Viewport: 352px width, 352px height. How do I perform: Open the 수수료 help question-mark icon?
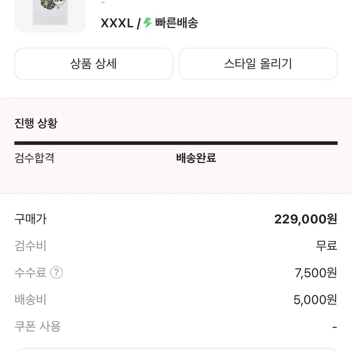56,272
